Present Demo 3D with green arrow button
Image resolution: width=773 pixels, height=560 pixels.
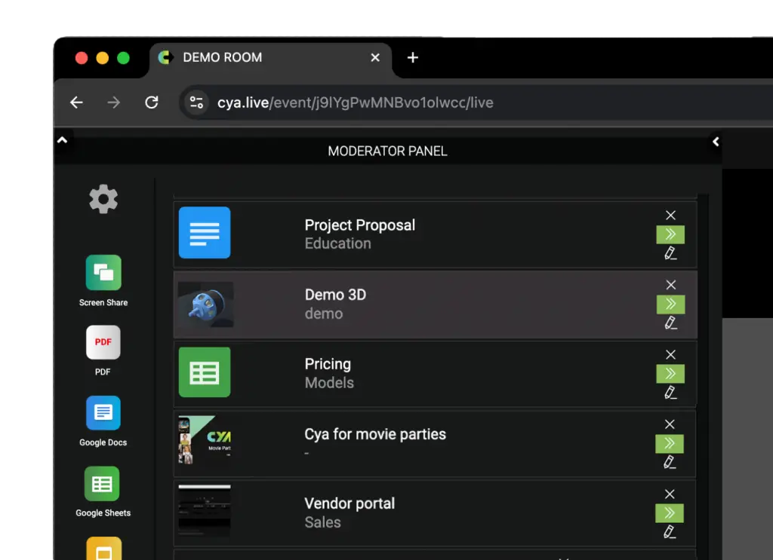coord(670,304)
